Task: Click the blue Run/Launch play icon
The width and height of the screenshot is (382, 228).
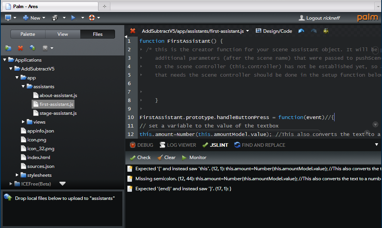Action: click(x=73, y=18)
